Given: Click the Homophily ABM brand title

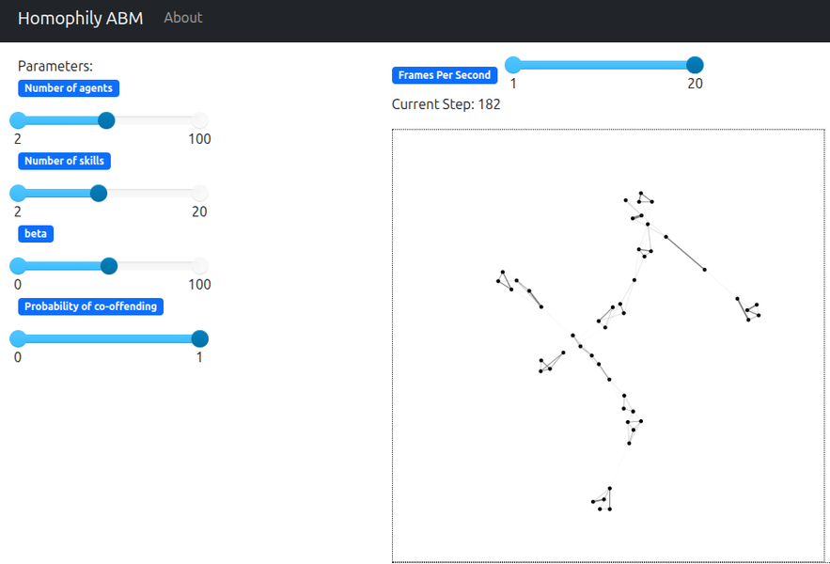Looking at the screenshot, I should 80,18.
